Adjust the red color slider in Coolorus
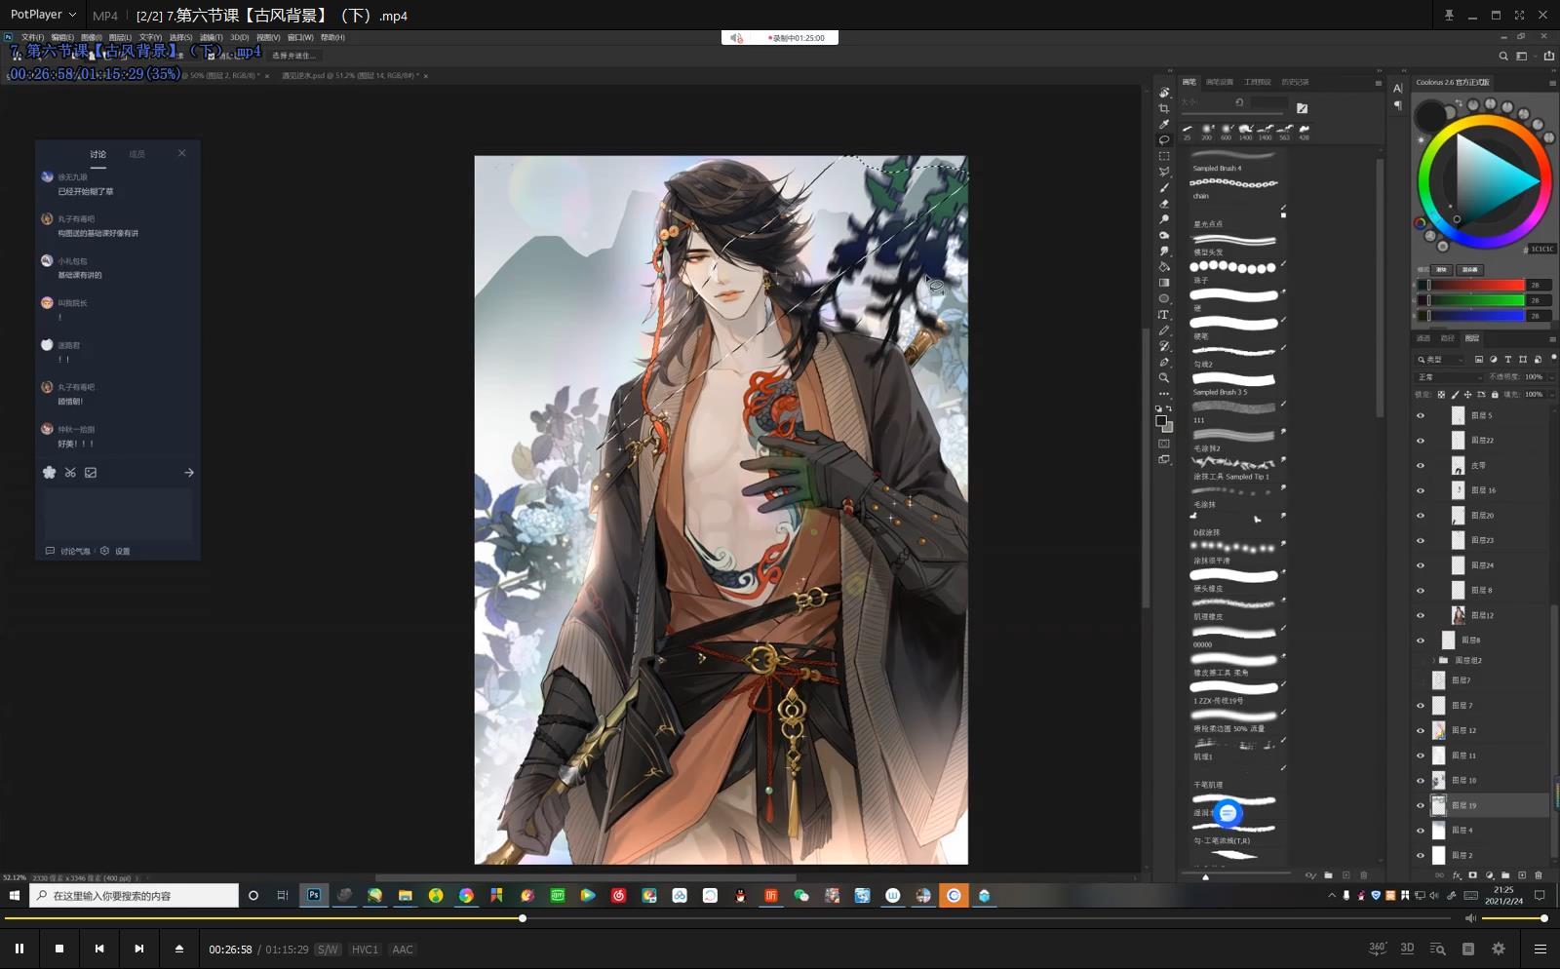The height and width of the screenshot is (969, 1560). [x=1471, y=285]
